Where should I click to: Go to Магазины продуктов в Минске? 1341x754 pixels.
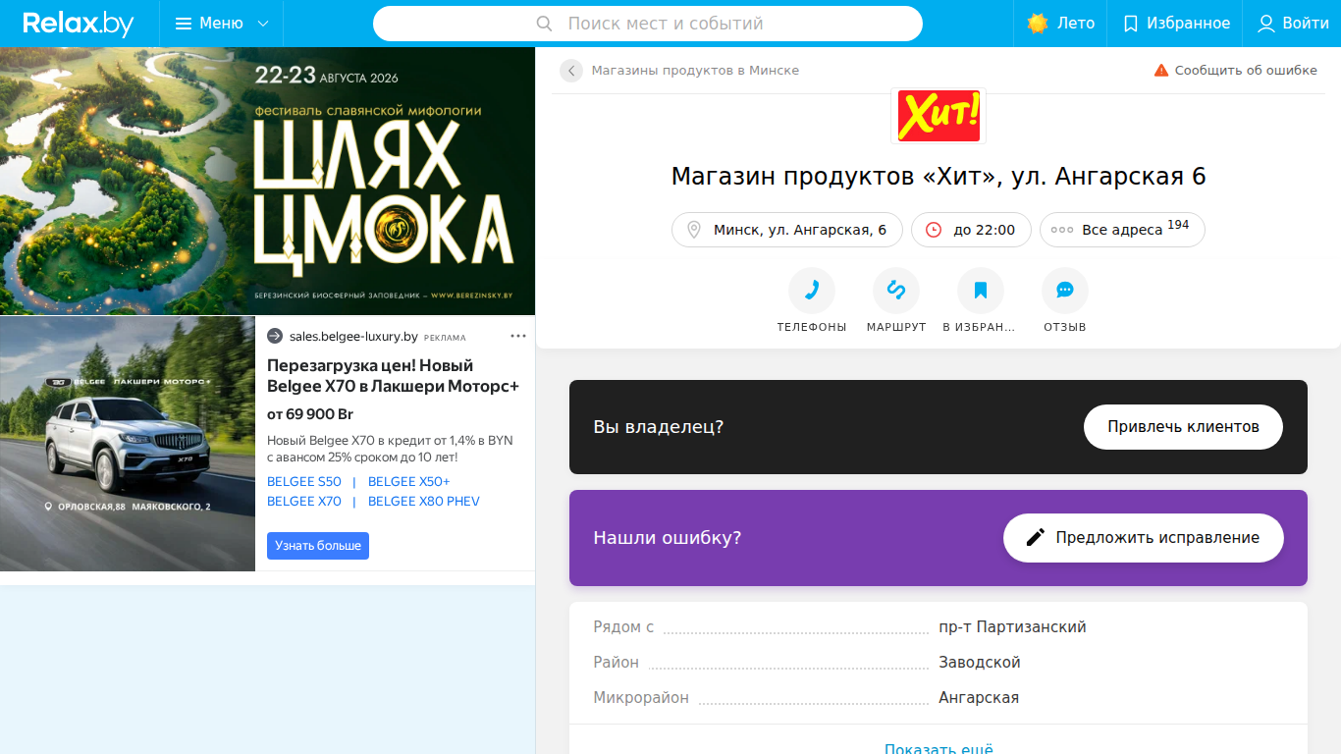(695, 71)
